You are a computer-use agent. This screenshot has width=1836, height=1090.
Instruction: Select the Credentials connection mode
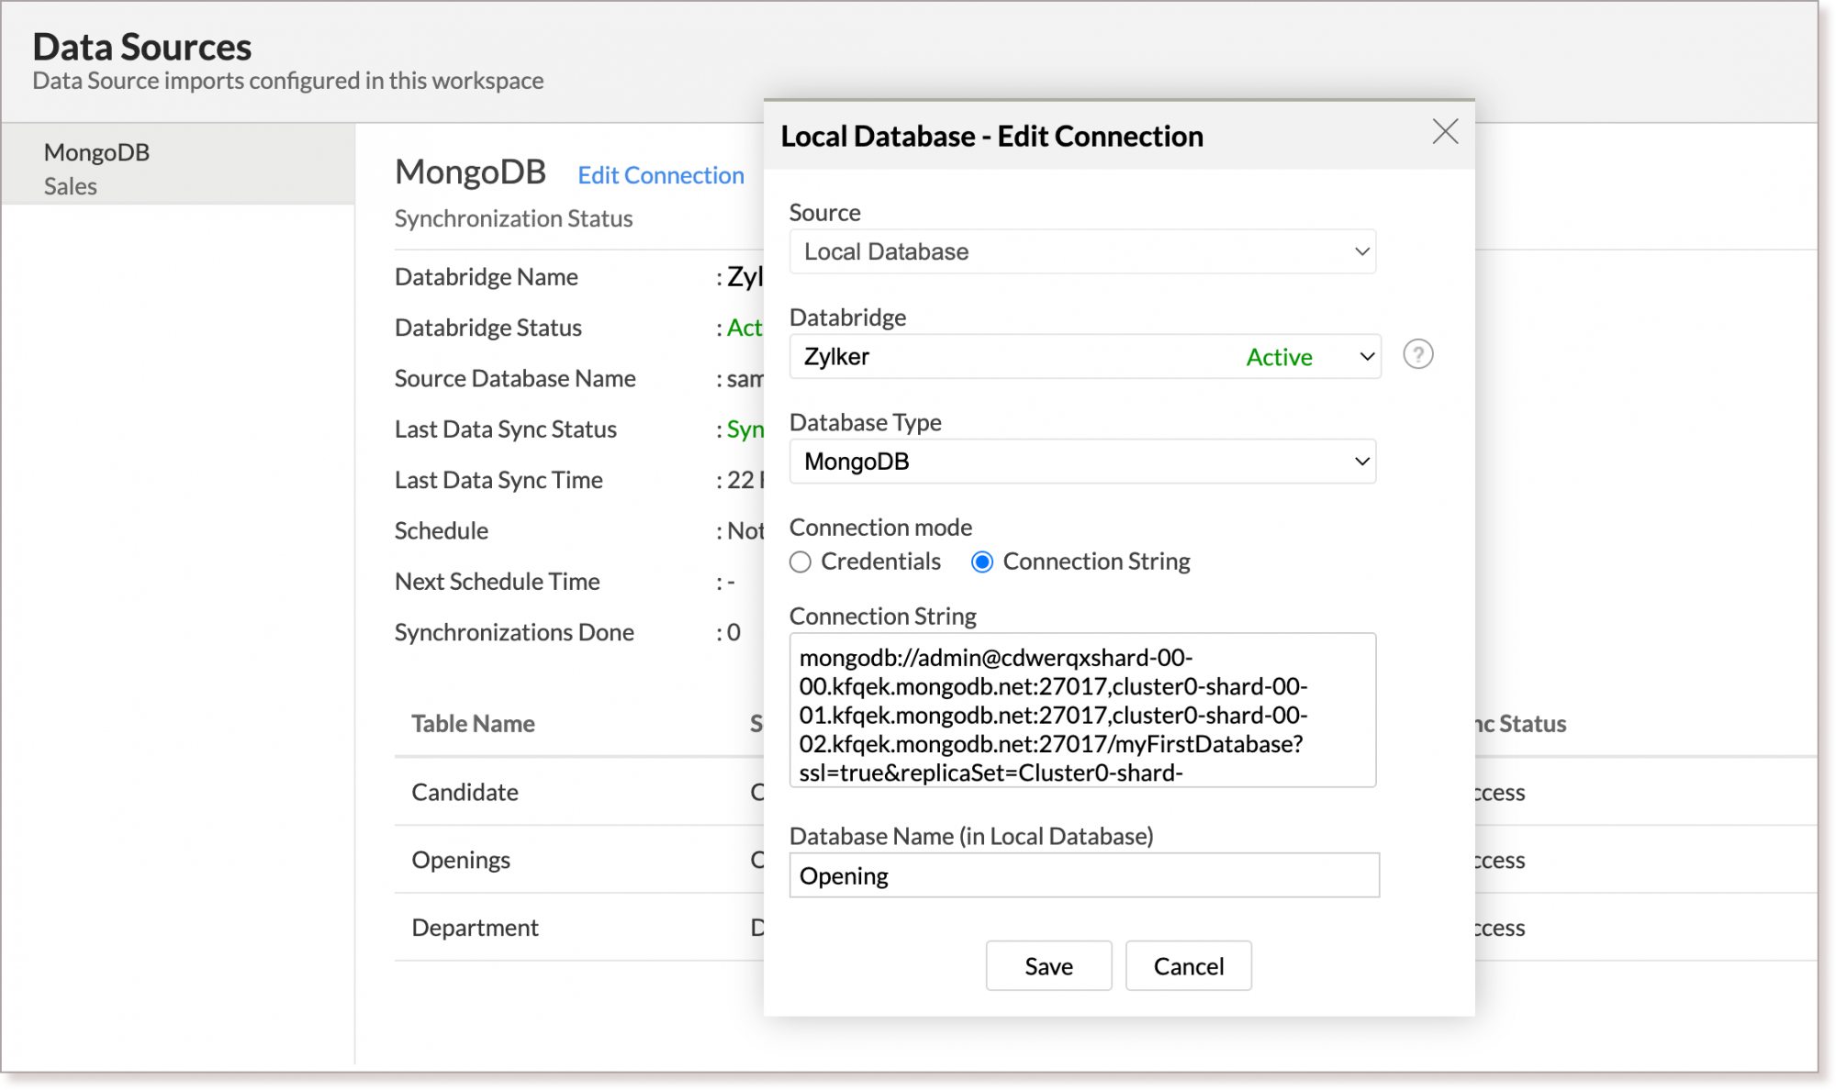(x=800, y=562)
